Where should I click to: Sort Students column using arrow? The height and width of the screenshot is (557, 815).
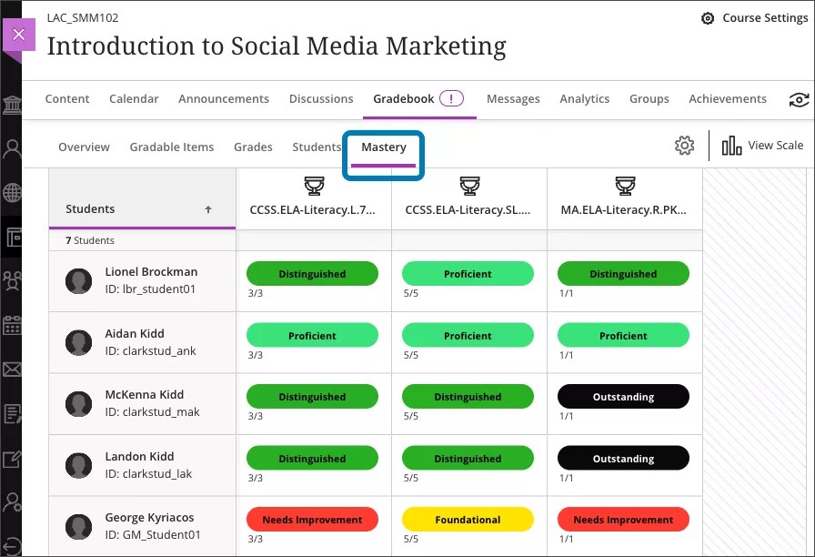(x=208, y=209)
